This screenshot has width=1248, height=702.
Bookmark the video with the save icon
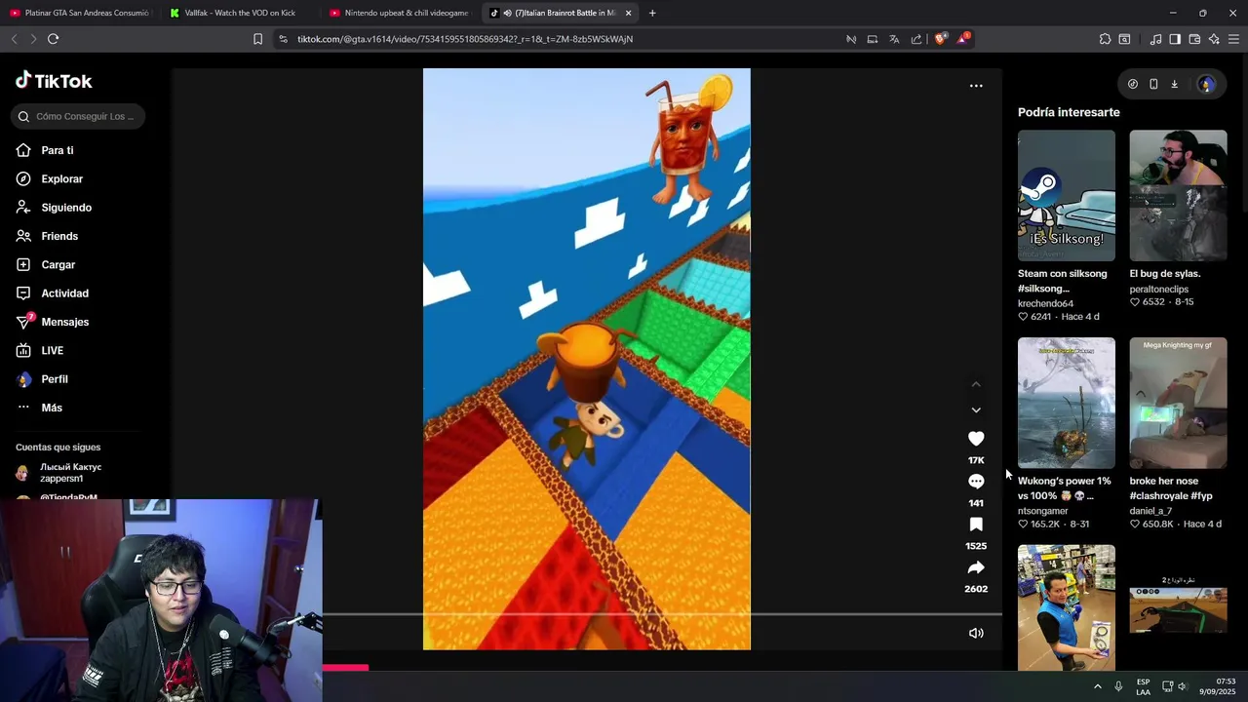tap(976, 525)
